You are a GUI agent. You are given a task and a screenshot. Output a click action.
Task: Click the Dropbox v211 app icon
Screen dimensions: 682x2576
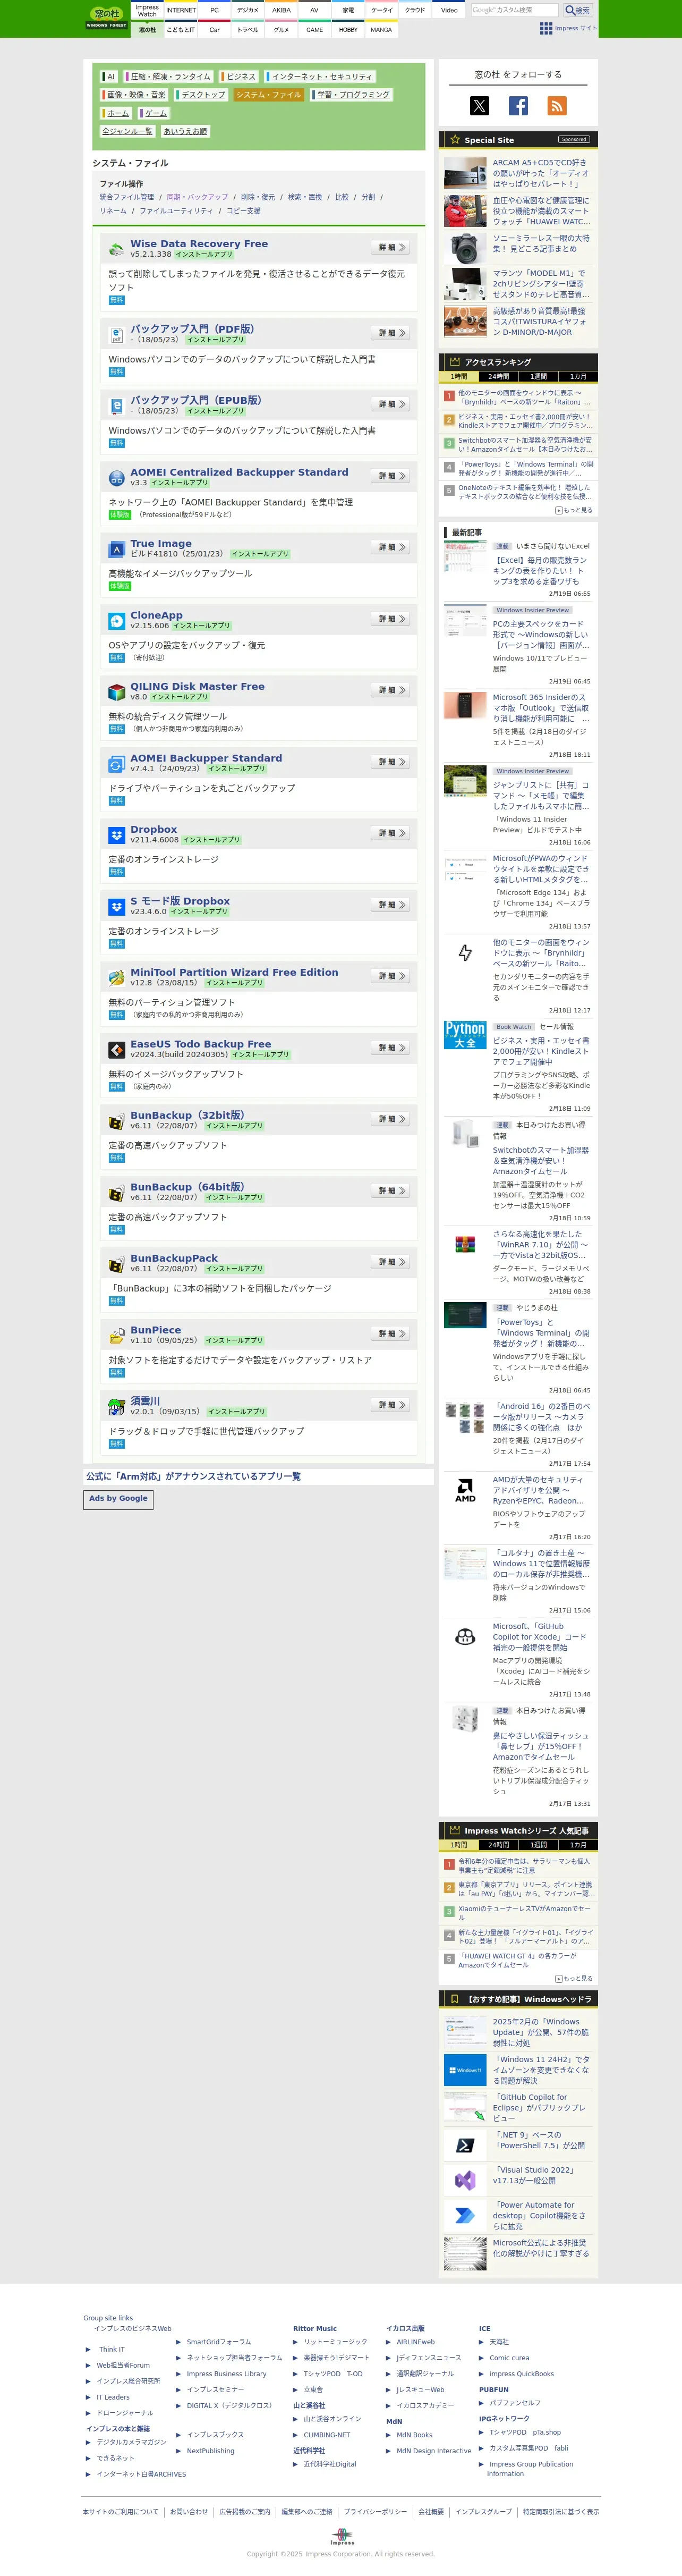pyautogui.click(x=117, y=835)
